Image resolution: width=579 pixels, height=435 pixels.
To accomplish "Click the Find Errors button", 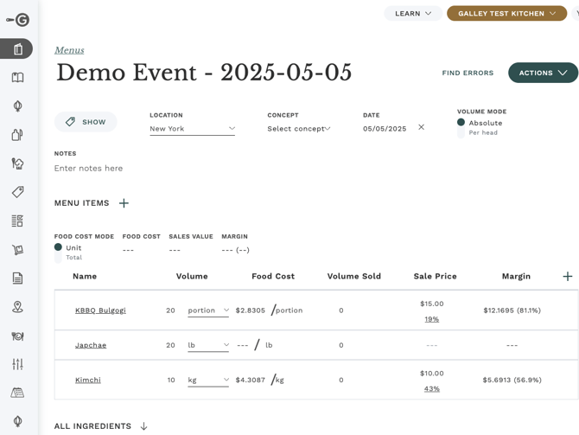I will pos(468,74).
